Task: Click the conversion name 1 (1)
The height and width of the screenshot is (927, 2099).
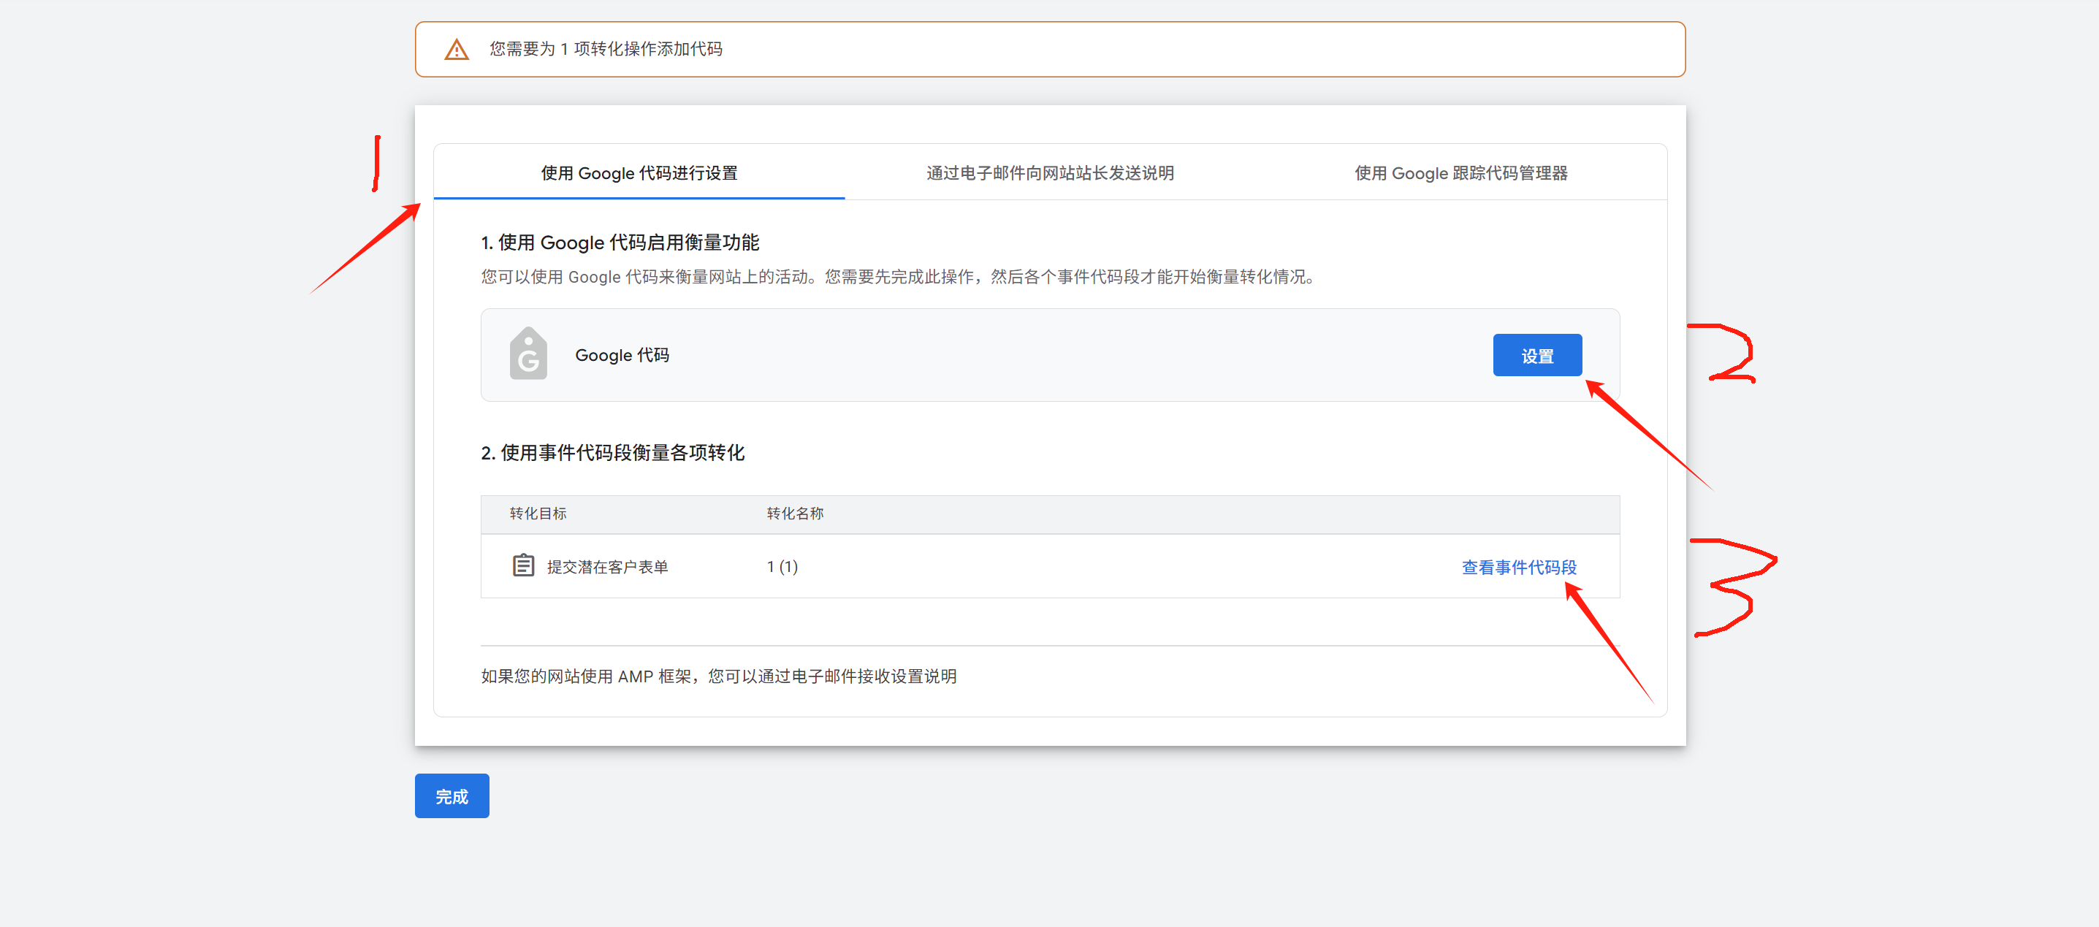Action: [782, 566]
